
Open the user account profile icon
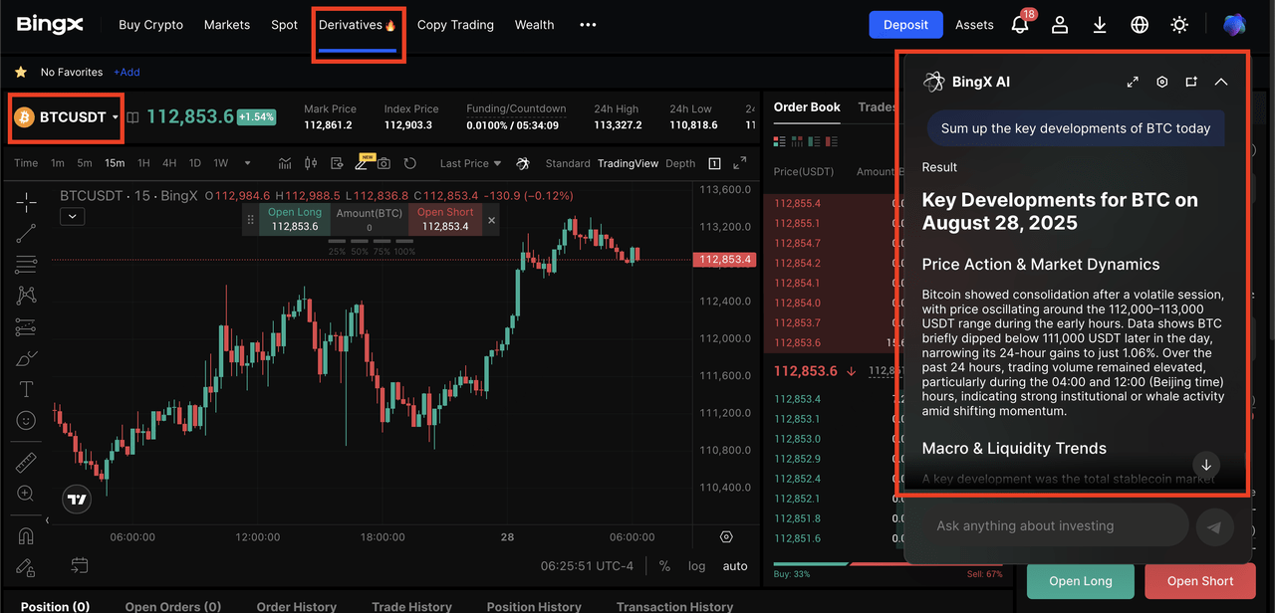1060,25
